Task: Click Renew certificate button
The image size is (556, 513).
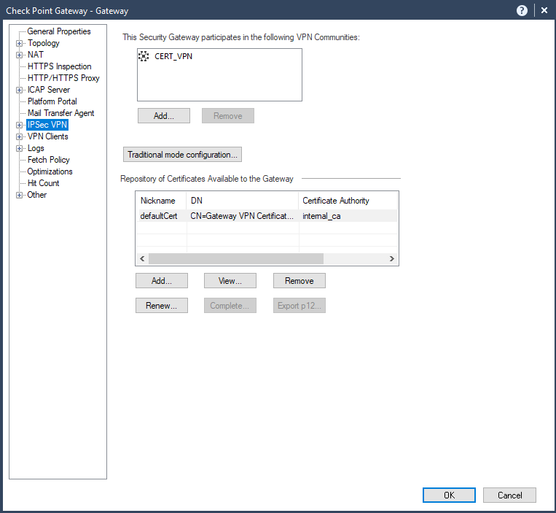Action: click(161, 306)
